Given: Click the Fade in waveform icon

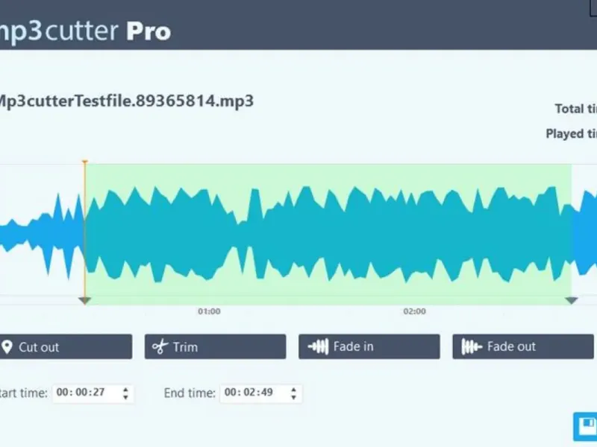Looking at the screenshot, I should coord(319,346).
